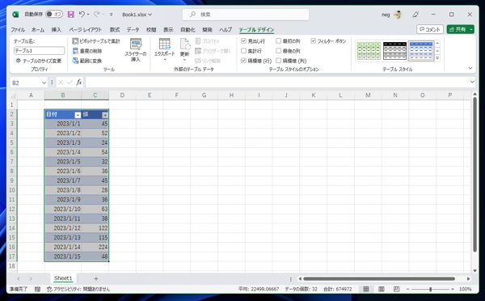
Task: Select the green table style thumbnail
Action: (x=369, y=51)
